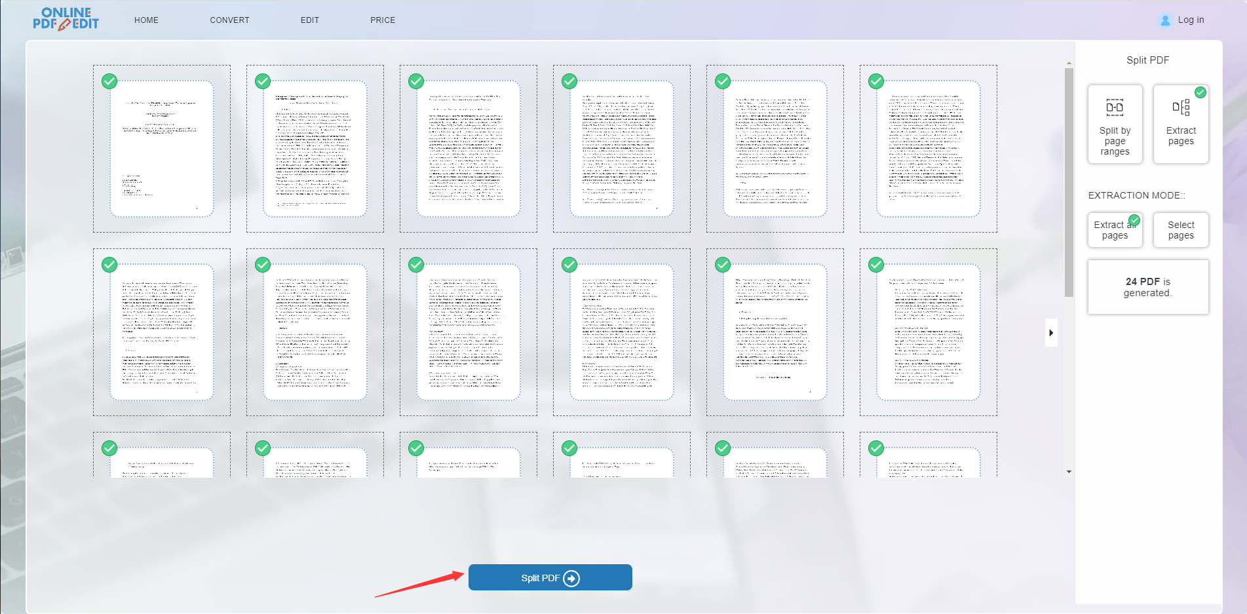The width and height of the screenshot is (1247, 614).
Task: Click the scrollbar up arrow
Action: pos(1069,64)
